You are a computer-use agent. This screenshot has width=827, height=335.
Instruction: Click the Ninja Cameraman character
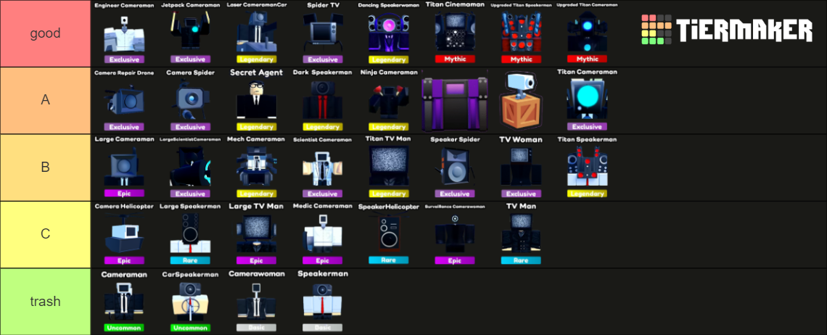click(x=388, y=100)
